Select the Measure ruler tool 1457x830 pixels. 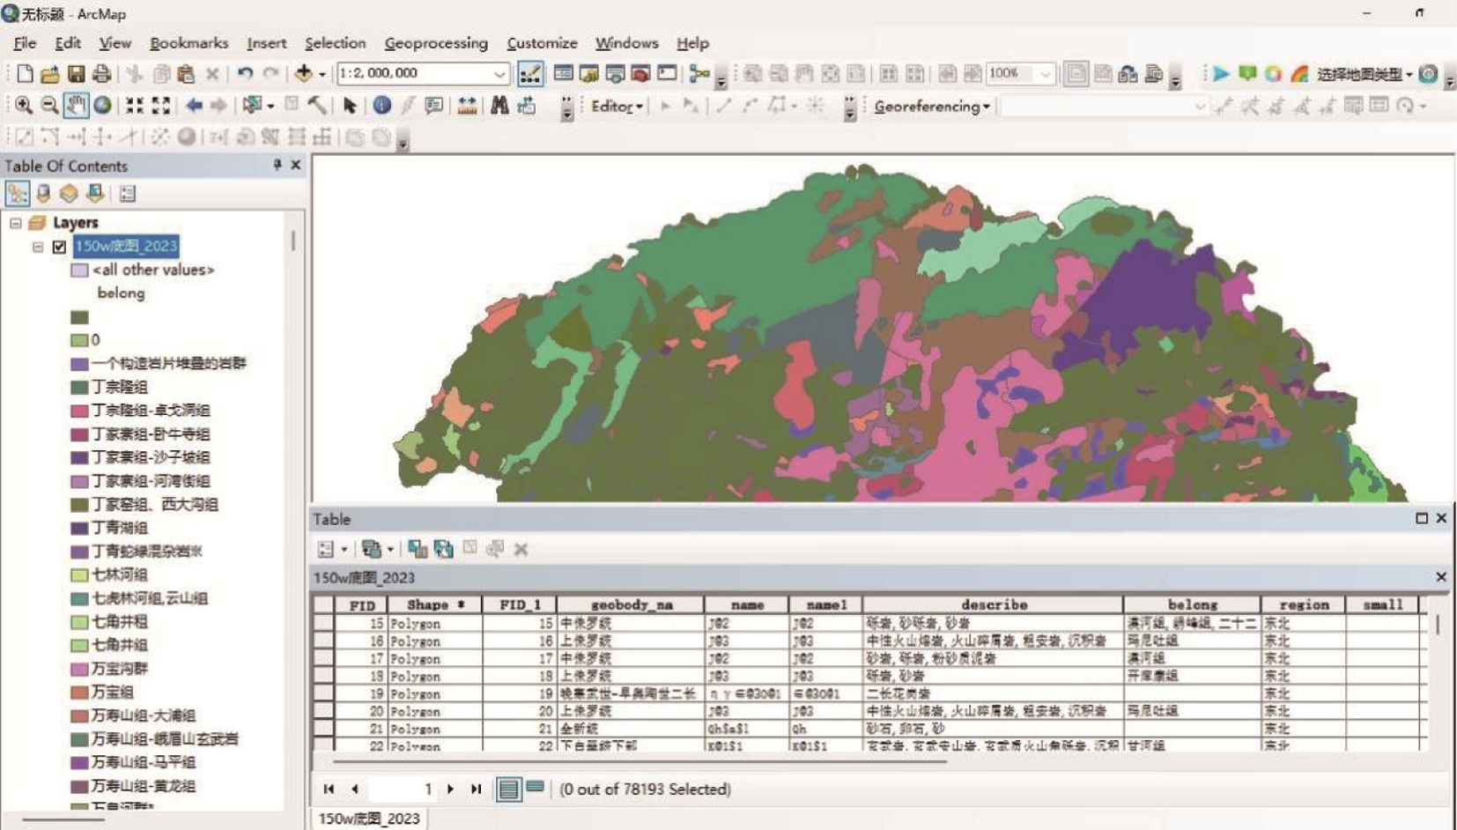pyautogui.click(x=467, y=106)
